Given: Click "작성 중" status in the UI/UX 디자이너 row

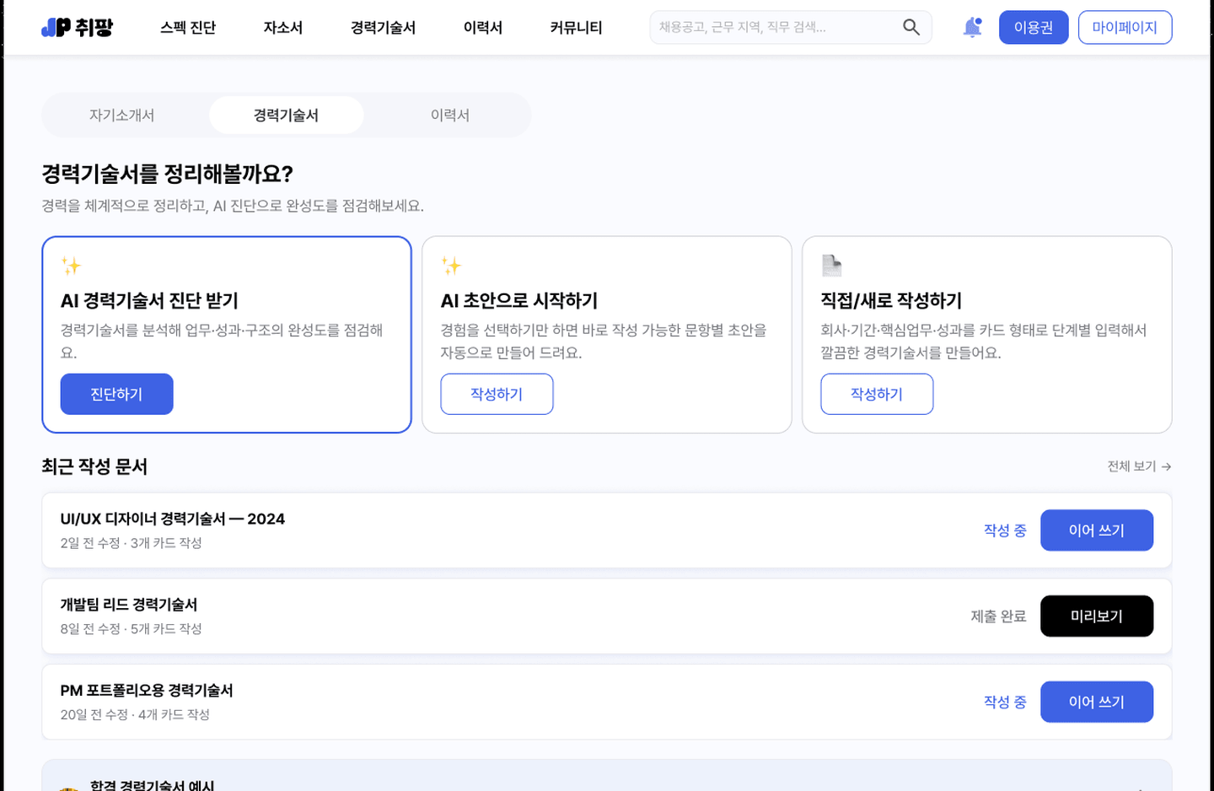Looking at the screenshot, I should point(1005,530).
